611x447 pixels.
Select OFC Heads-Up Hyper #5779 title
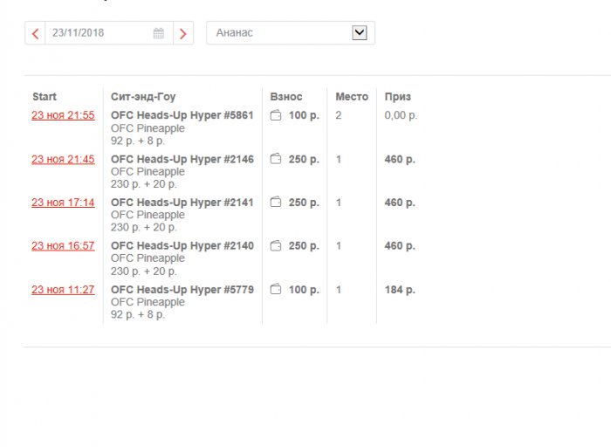pyautogui.click(x=182, y=290)
